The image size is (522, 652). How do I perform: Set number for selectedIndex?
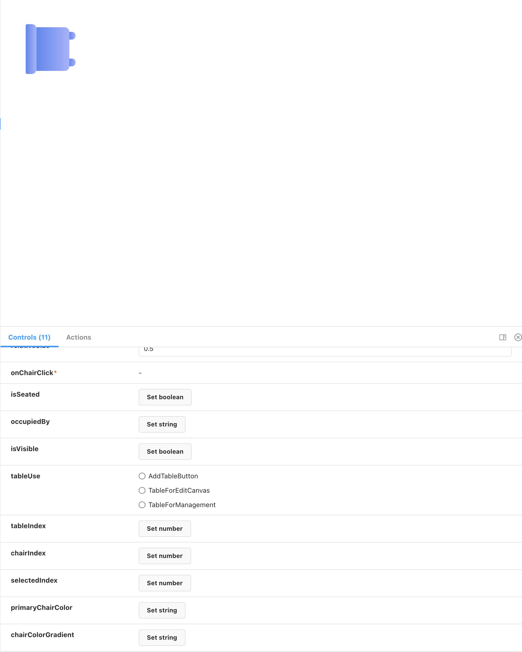(x=164, y=583)
